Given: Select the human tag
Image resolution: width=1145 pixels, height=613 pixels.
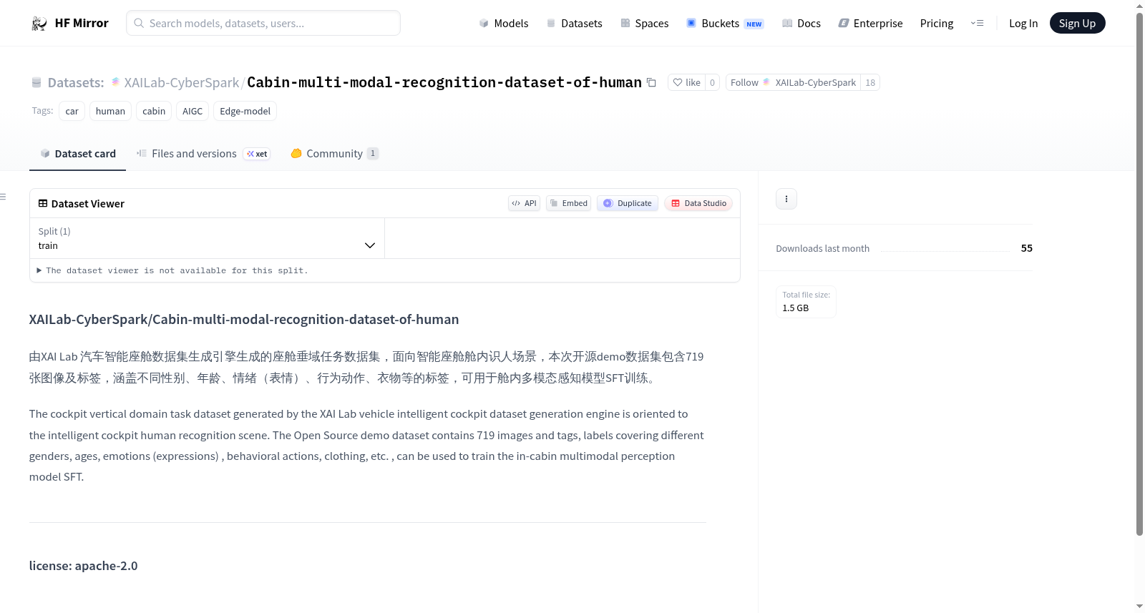Looking at the screenshot, I should point(110,111).
